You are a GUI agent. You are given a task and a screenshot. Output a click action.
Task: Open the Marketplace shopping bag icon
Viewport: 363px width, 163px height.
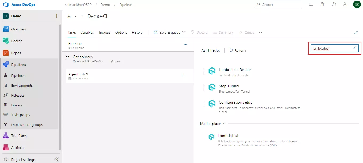click(322, 4)
